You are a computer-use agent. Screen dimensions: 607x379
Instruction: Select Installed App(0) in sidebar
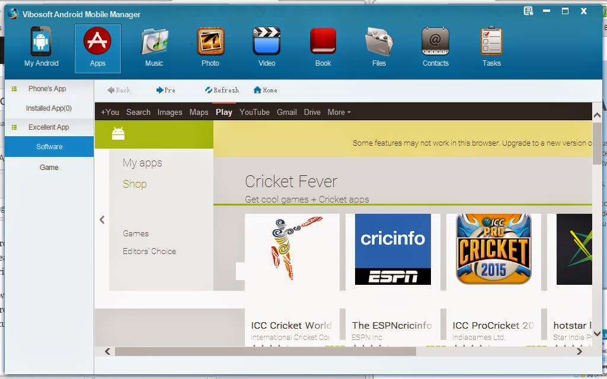click(x=49, y=108)
